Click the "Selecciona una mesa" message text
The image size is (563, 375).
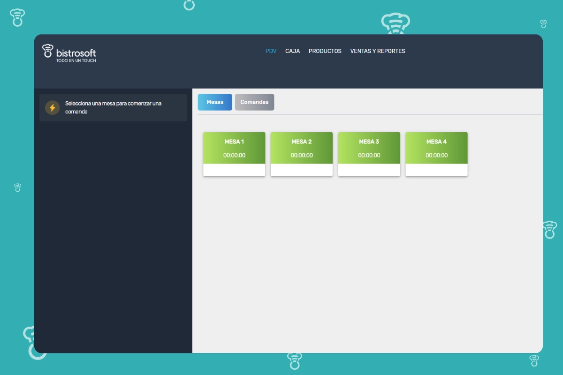click(x=113, y=107)
